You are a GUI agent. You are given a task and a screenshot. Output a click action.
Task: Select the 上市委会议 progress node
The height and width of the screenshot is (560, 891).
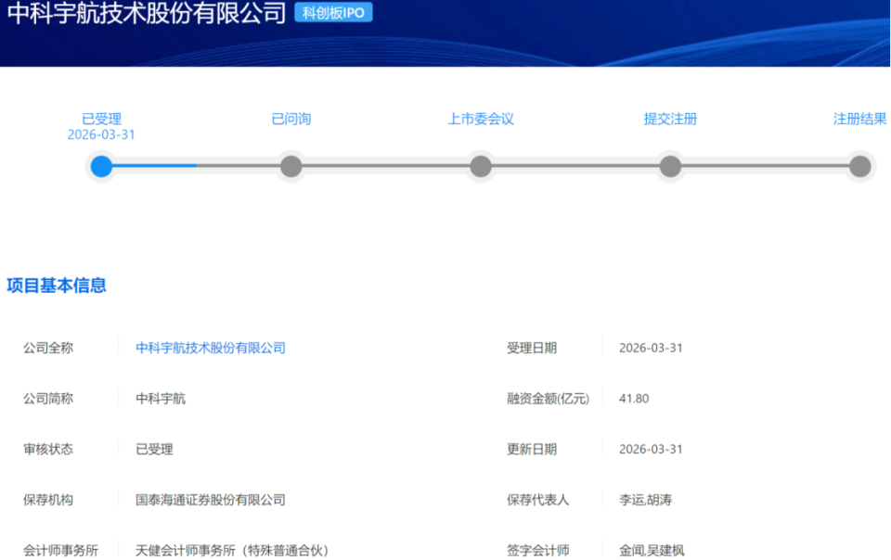coord(480,167)
